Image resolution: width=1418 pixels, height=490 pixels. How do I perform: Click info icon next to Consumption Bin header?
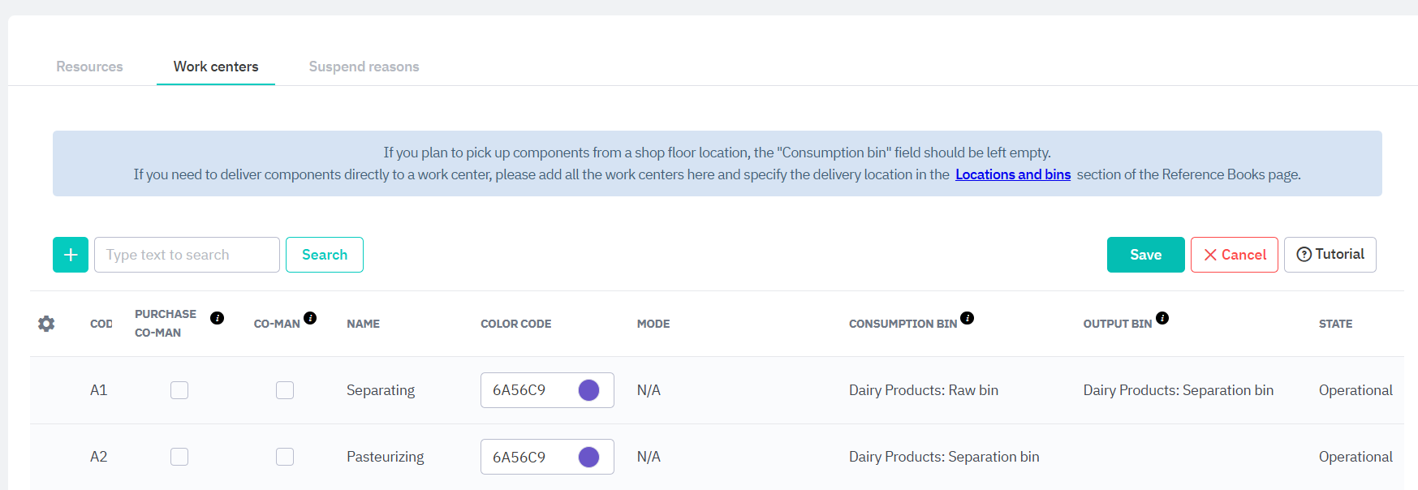tap(967, 318)
